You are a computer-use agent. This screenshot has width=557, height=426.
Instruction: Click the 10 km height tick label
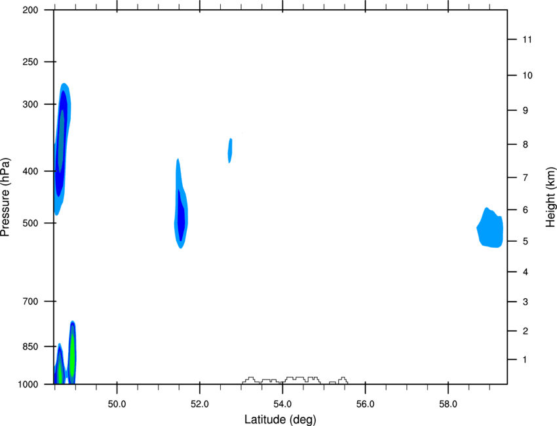tap(528, 75)
